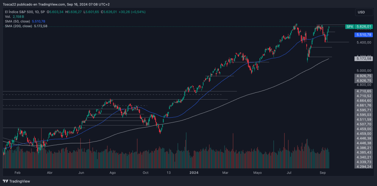The height and width of the screenshot is (186, 377).
Task: Click the 4.294,24 price tag on axis
Action: pos(363,167)
